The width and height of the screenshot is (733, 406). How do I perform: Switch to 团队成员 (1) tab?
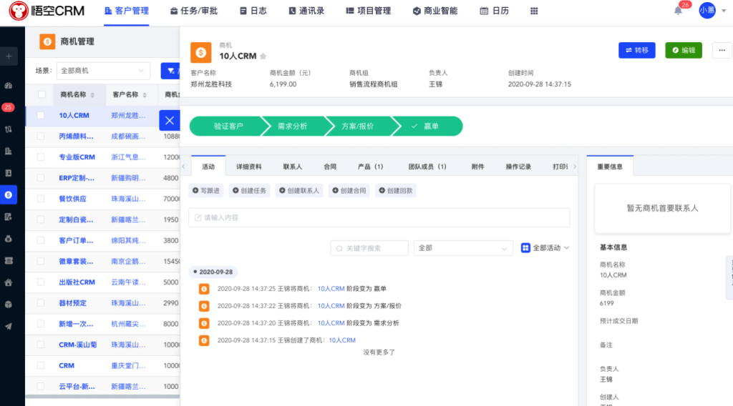tap(427, 167)
